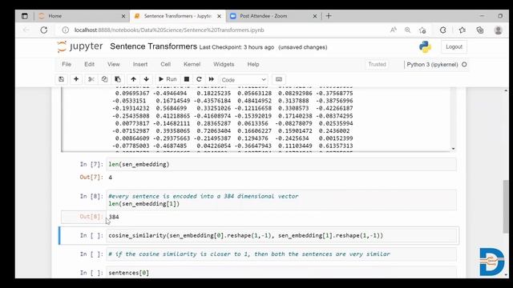513x288 pixels.
Task: Open the cell type Code dropdown
Action: [244, 80]
